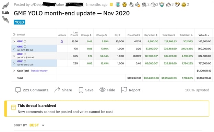The height and width of the screenshot is (132, 214).
Task: Click the GME stock symbol link
Action: point(20,41)
